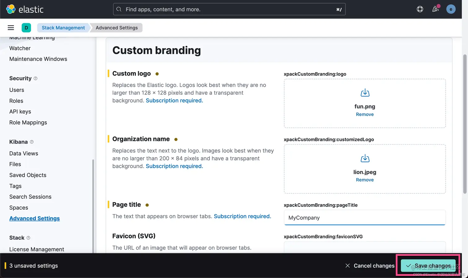Open the user avatar menu

point(451,9)
